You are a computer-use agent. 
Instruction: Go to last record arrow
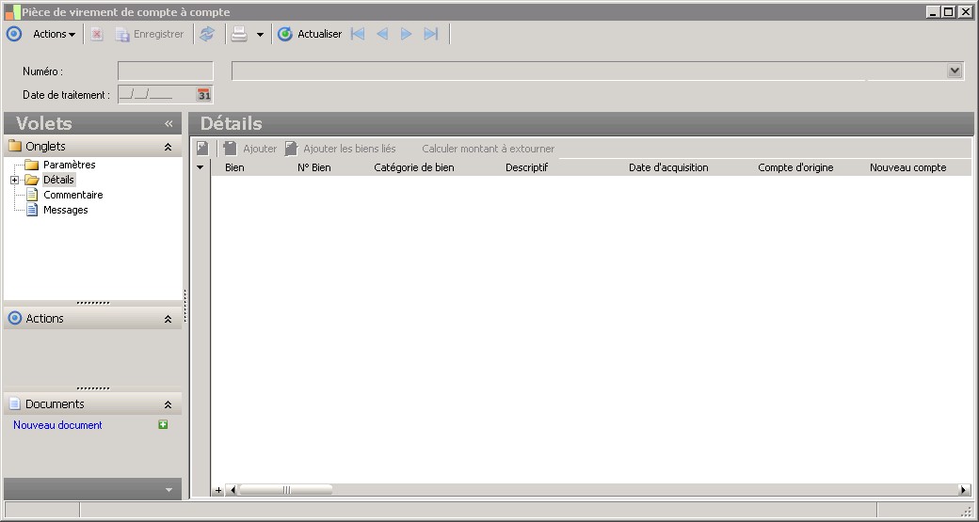click(x=431, y=34)
